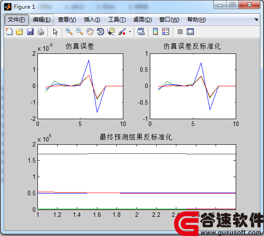
Task: Open the 窗口(W) menu
Action: pyautogui.click(x=169, y=20)
